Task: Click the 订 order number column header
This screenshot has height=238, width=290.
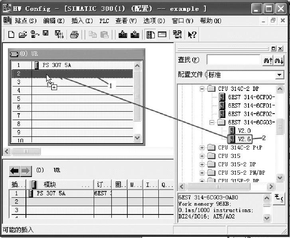Action: coord(103,185)
